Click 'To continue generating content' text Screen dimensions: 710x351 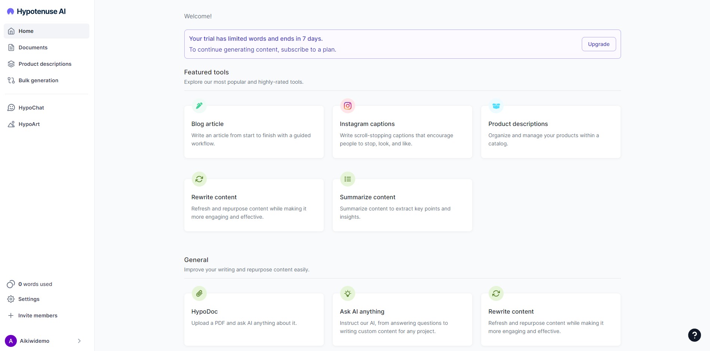point(262,49)
